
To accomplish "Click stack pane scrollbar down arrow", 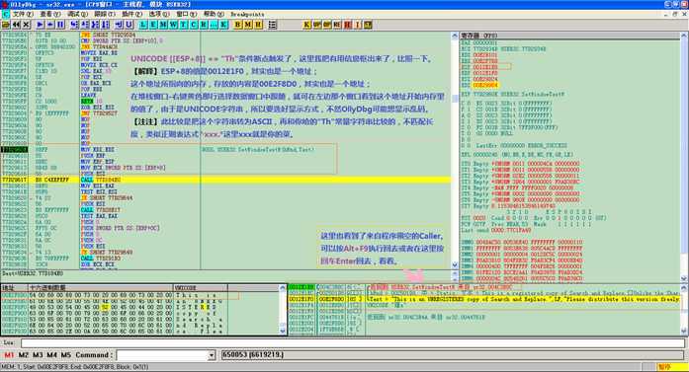I will tap(684, 332).
